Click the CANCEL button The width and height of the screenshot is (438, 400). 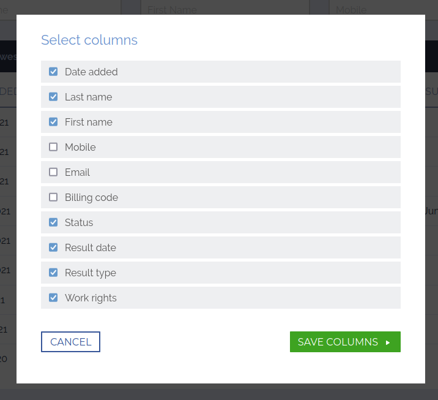point(71,342)
